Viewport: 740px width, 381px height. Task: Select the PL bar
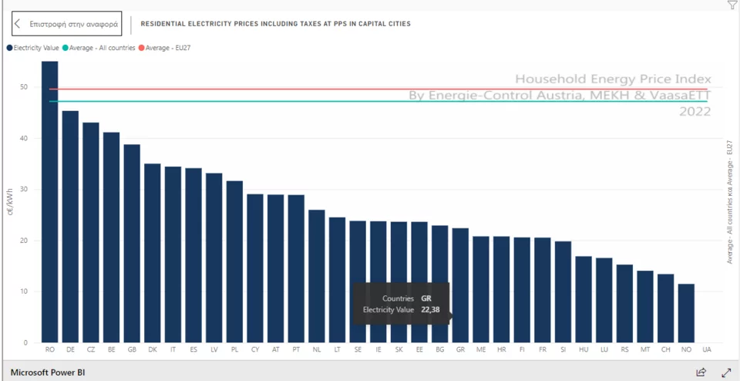(234, 261)
